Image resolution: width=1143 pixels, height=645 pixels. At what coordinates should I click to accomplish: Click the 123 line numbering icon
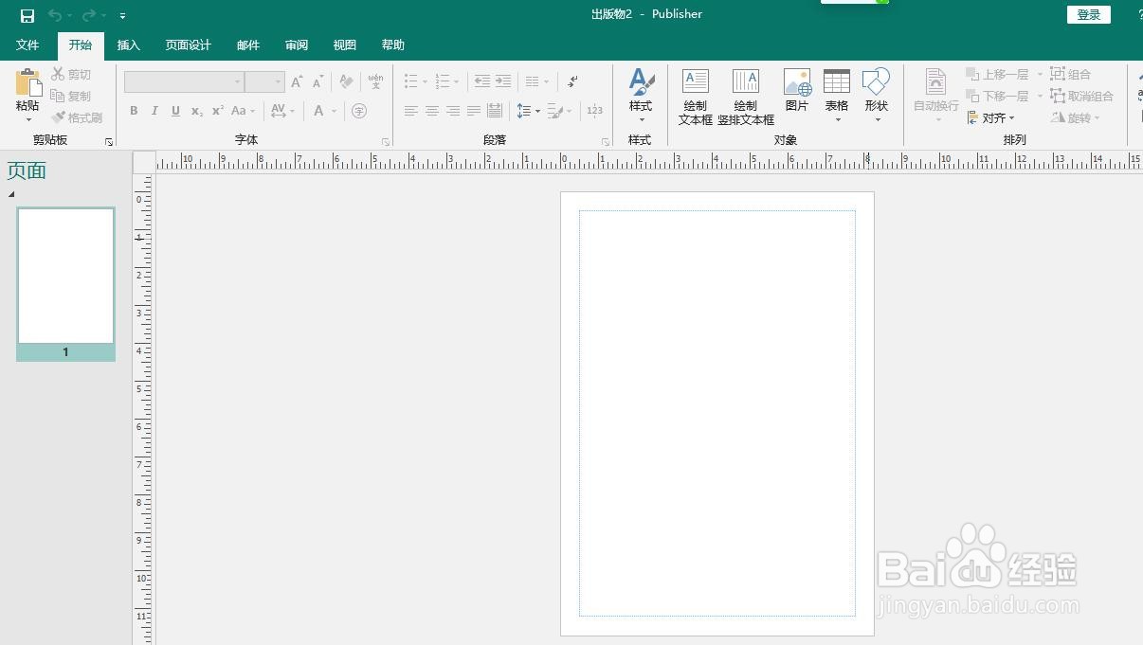[594, 110]
